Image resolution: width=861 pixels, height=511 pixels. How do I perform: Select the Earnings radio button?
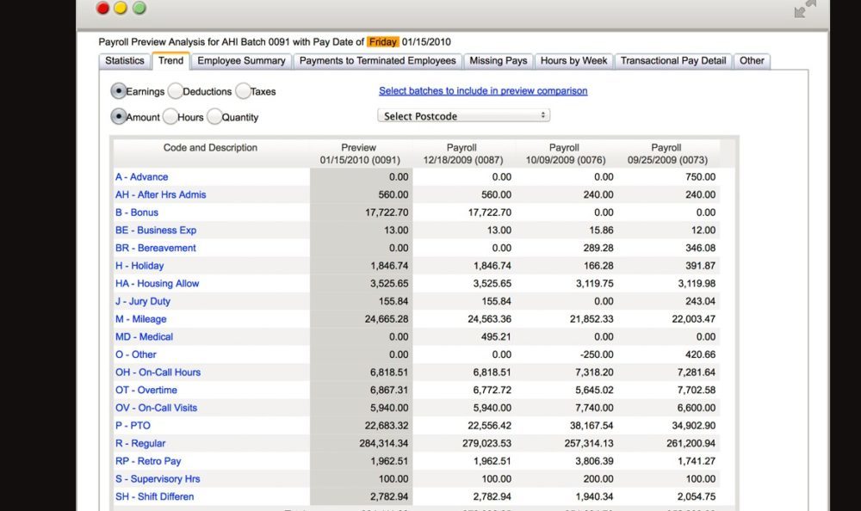click(118, 90)
